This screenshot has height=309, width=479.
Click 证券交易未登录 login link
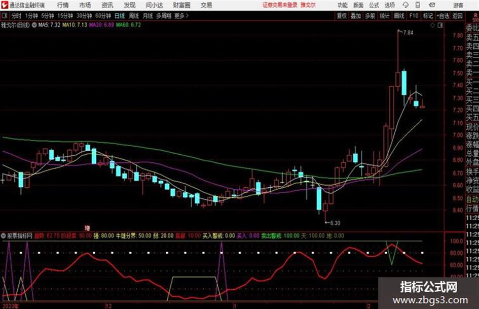pyautogui.click(x=280, y=5)
